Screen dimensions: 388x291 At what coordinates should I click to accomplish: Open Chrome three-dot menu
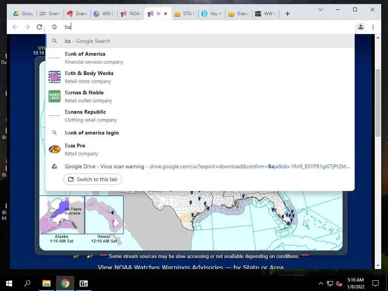coord(373,27)
